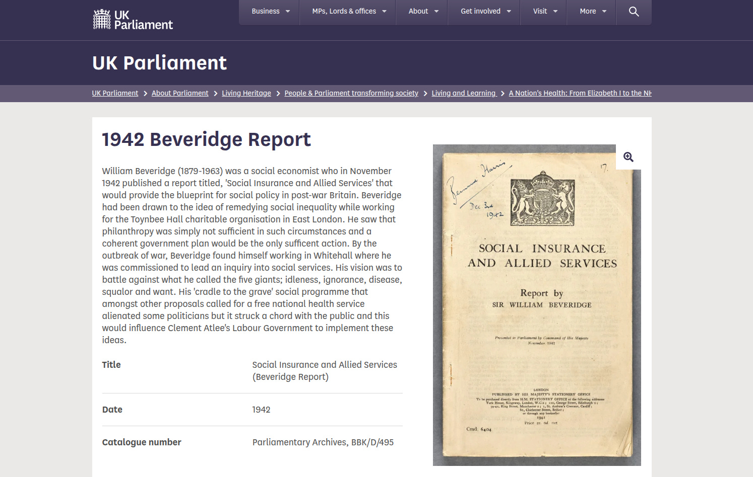The height and width of the screenshot is (477, 753).
Task: Open People & Parliament transforming society breadcrumb
Action: pyautogui.click(x=351, y=93)
